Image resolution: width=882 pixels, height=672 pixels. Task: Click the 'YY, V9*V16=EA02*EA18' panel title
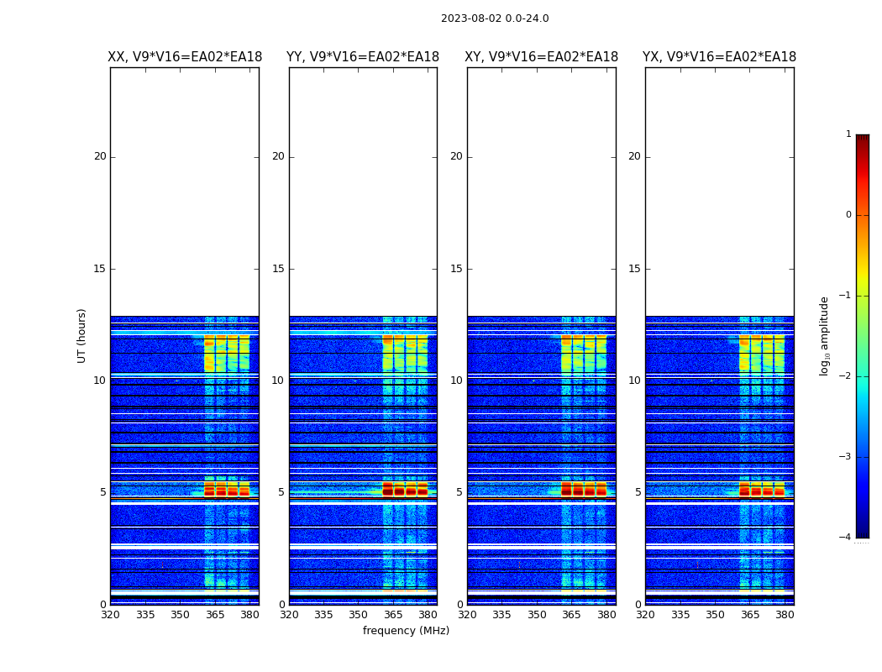pos(363,57)
